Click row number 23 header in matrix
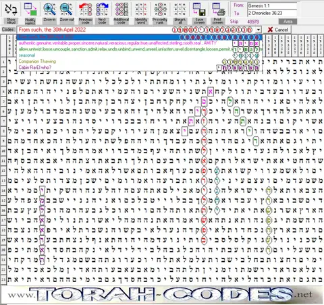Viewport: 324px width, 305px height. coord(3,279)
